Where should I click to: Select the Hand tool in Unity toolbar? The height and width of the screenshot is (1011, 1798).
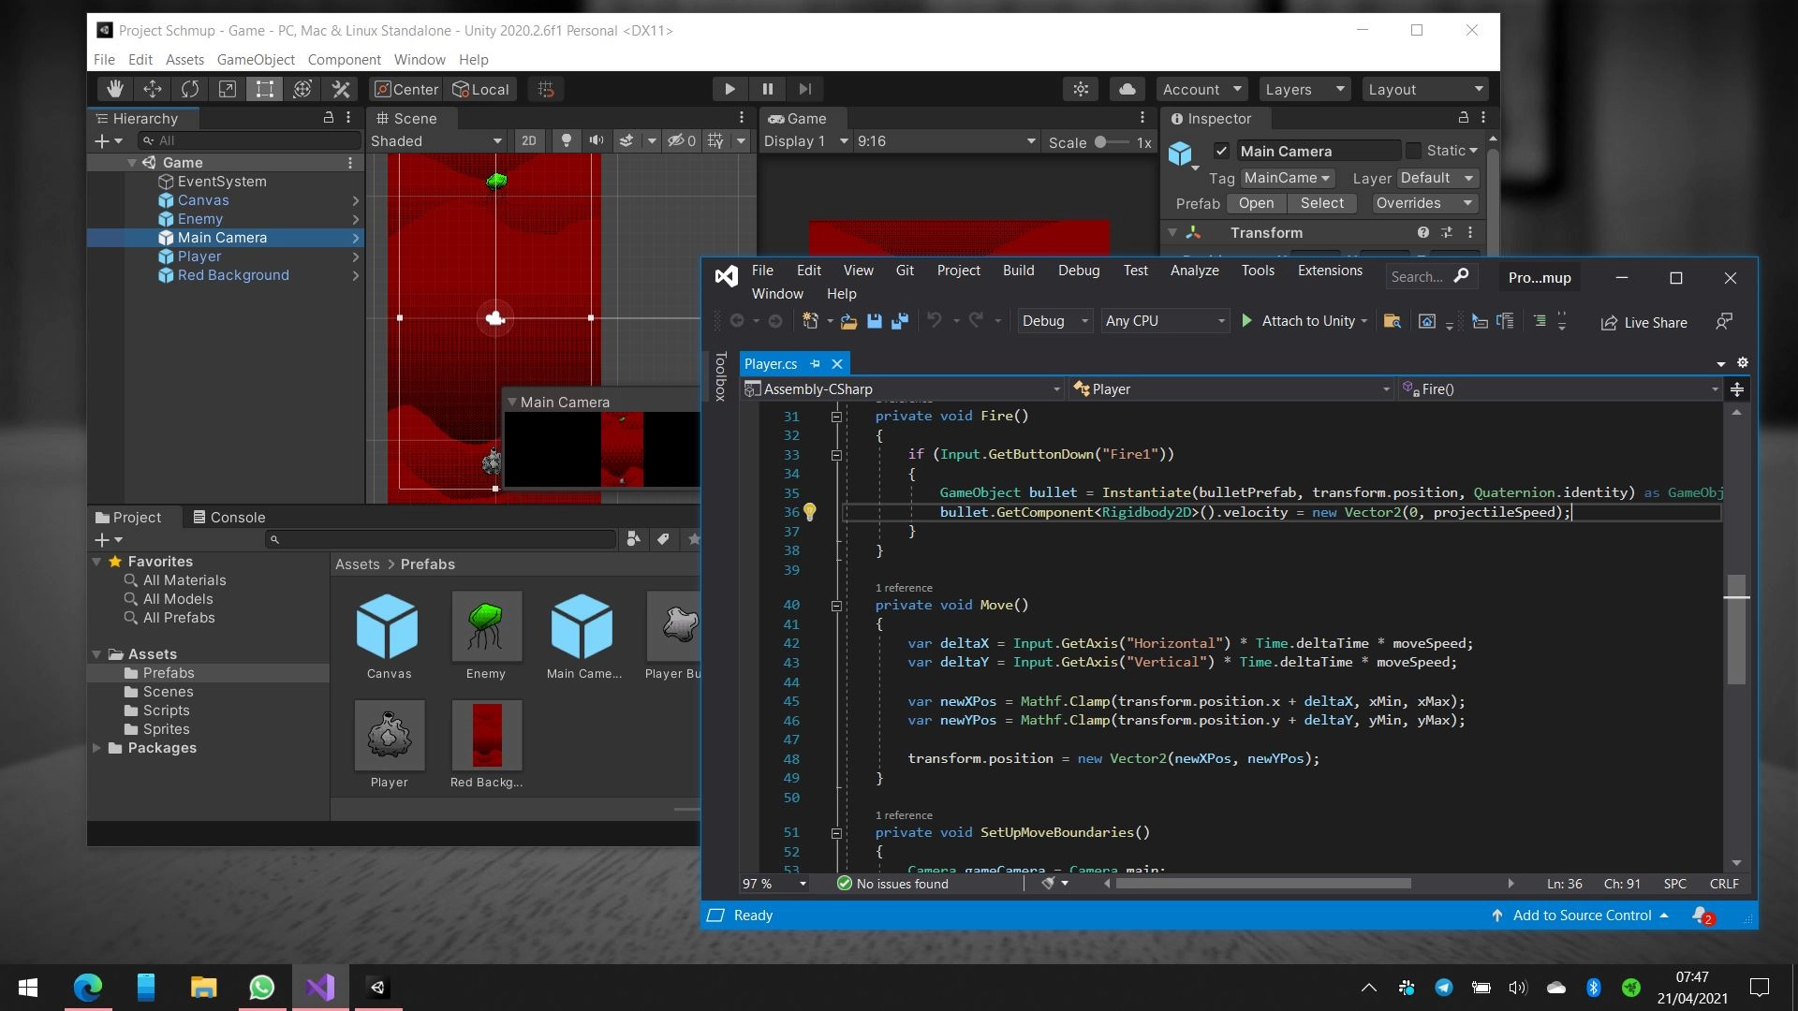[115, 89]
